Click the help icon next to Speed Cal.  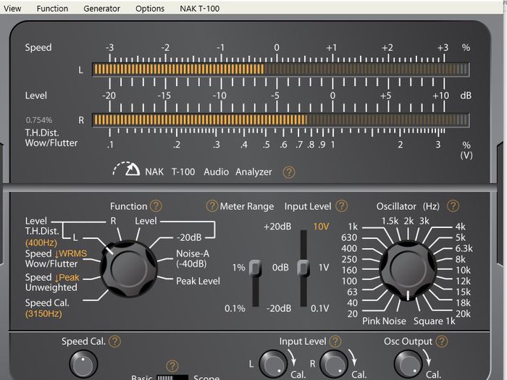coord(114,341)
